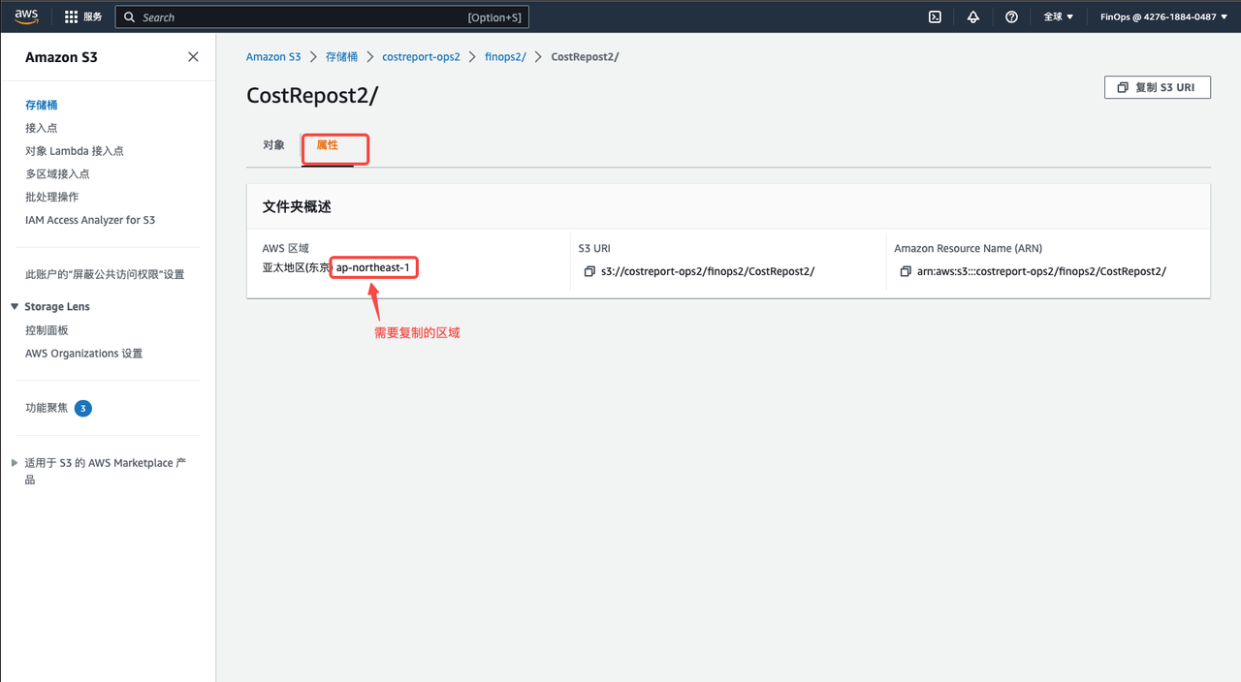Launch the CloudShell terminal icon

tap(935, 17)
